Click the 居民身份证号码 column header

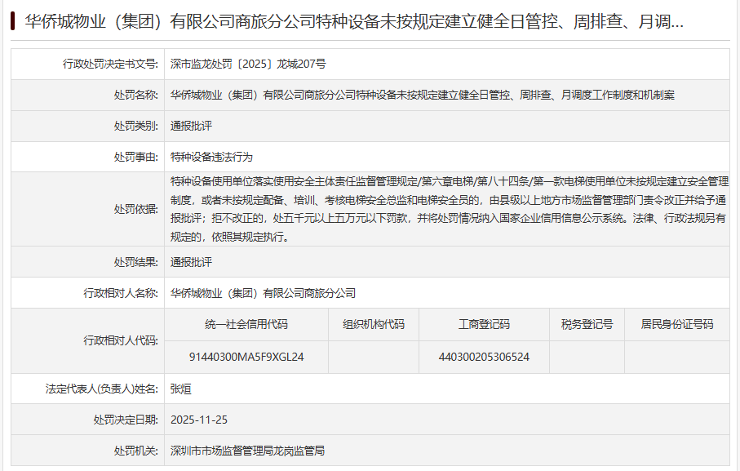tap(676, 324)
